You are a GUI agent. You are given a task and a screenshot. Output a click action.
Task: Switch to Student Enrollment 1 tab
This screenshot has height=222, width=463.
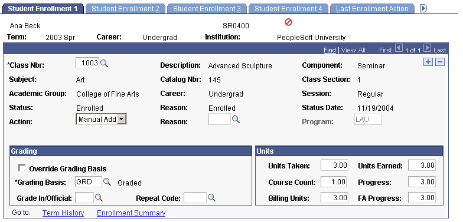pos(43,9)
